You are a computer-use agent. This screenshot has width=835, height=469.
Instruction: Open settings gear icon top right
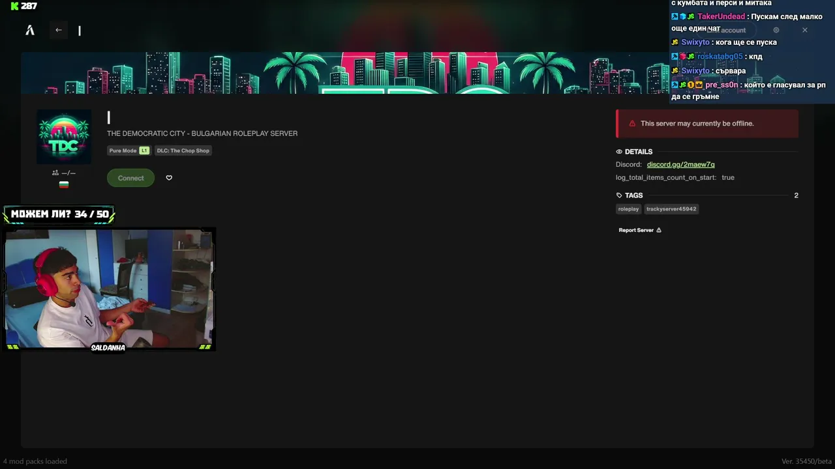776,30
